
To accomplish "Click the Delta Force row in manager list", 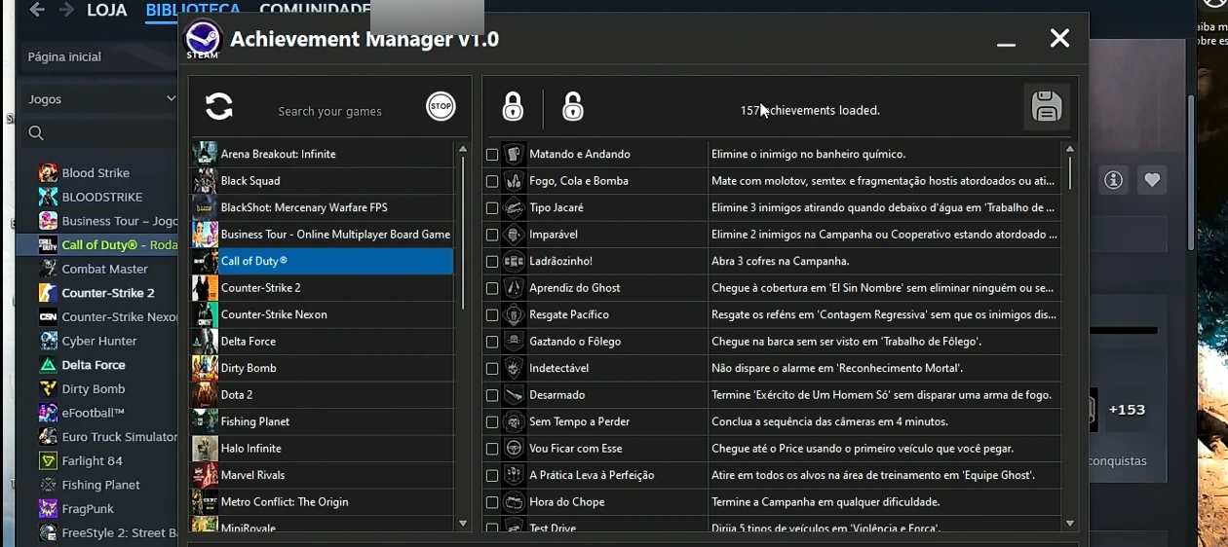I will (x=323, y=342).
